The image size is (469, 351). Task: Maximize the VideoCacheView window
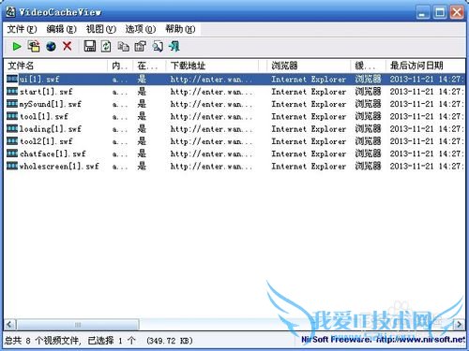click(440, 13)
